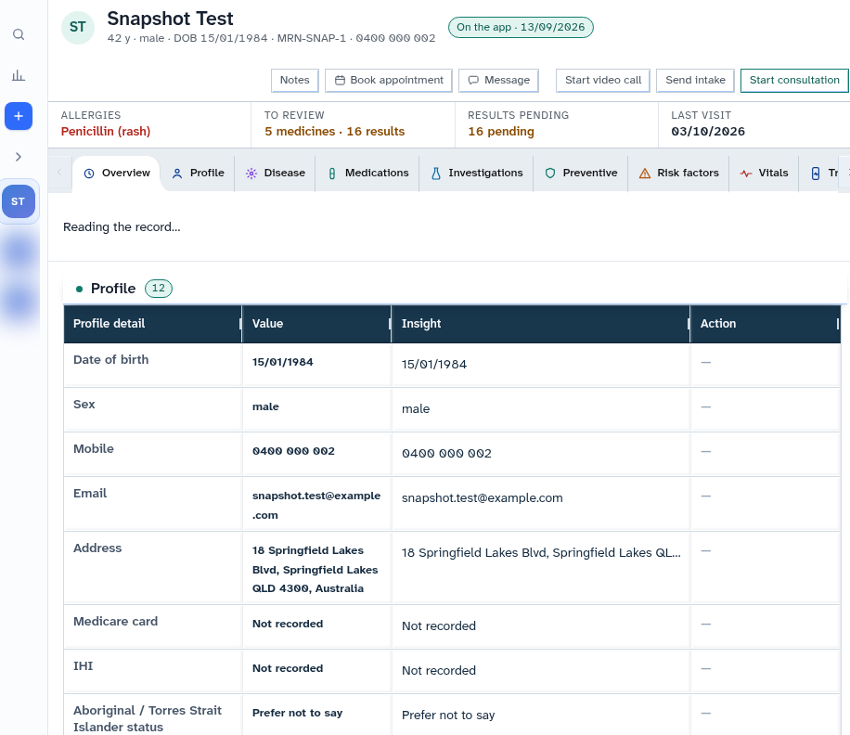Open the analytics bar chart sidebar icon
The height and width of the screenshot is (735, 850).
(x=19, y=75)
